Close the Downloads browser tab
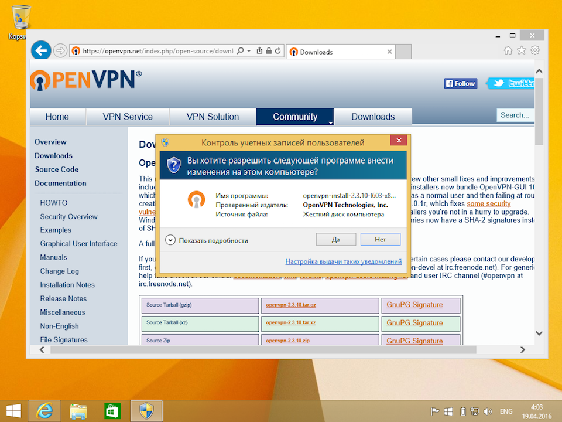The image size is (562, 422). pyautogui.click(x=389, y=52)
